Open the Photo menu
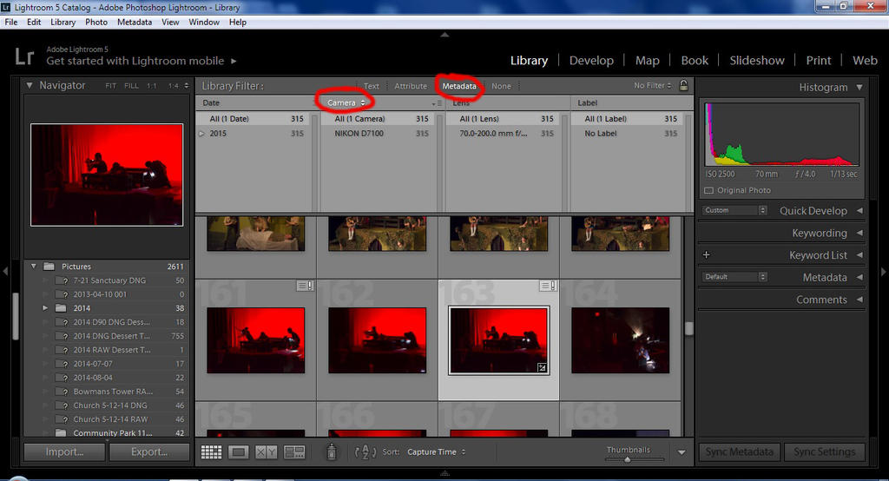 coord(96,22)
